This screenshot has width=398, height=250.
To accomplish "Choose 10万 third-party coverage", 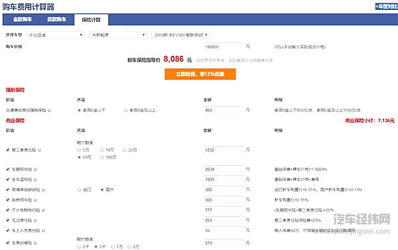I will [102, 150].
